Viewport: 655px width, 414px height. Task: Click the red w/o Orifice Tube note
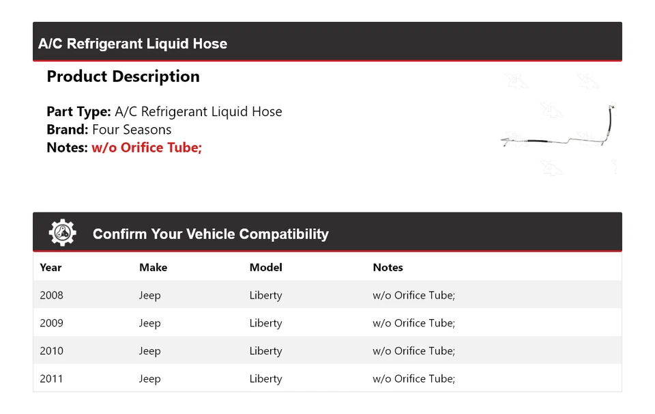click(x=147, y=148)
